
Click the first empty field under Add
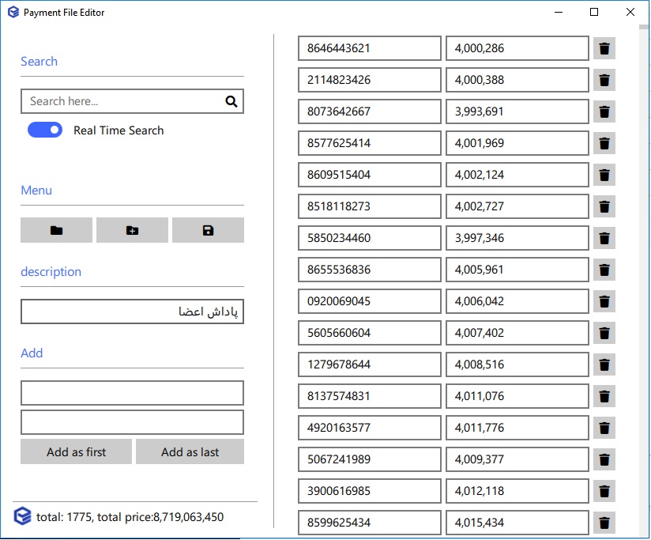click(x=132, y=393)
